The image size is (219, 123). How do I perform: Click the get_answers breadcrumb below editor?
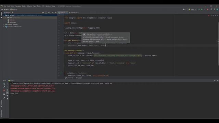pos(69,78)
